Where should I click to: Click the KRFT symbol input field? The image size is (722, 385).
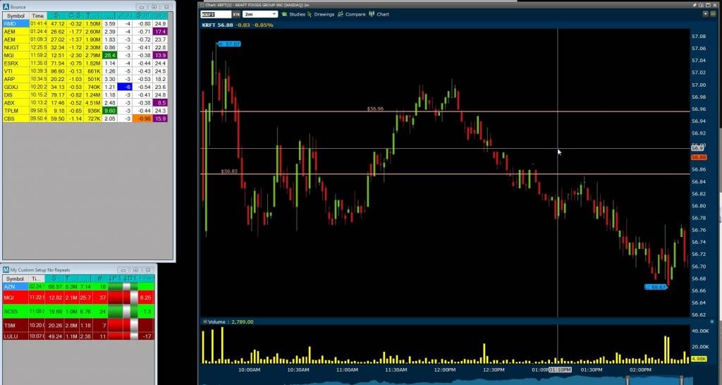click(216, 14)
